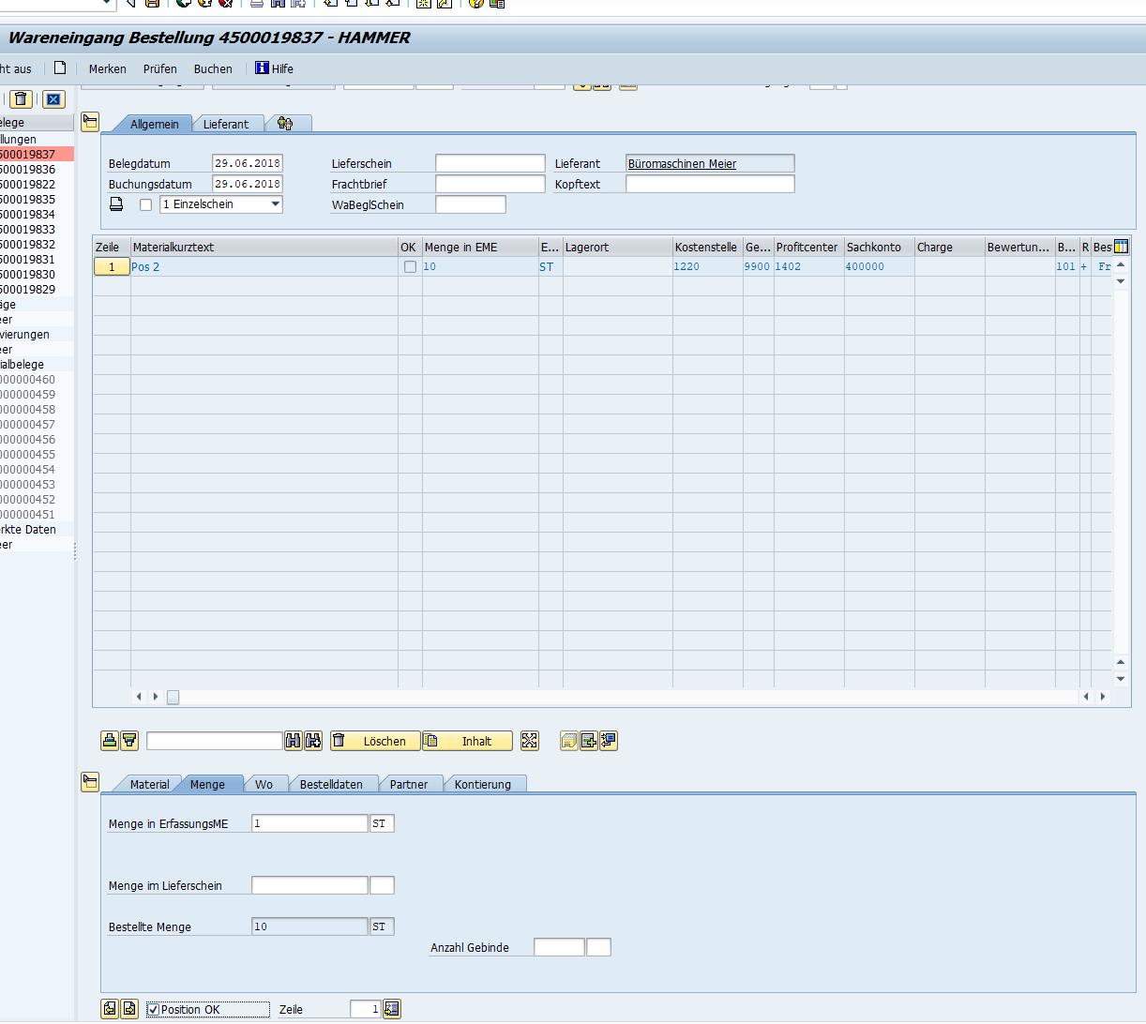Image resolution: width=1146 pixels, height=1024 pixels.
Task: Tick the OK checkbox in row 1
Action: (x=410, y=267)
